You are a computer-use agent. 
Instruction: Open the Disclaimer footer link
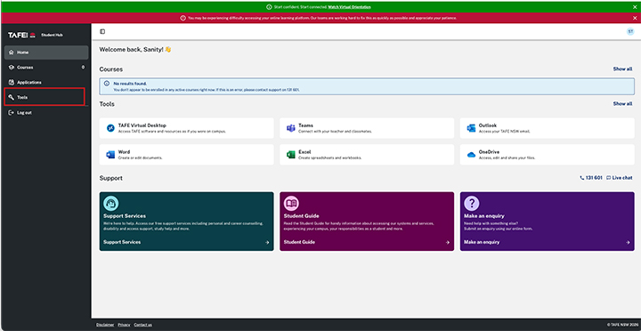pyautogui.click(x=105, y=325)
